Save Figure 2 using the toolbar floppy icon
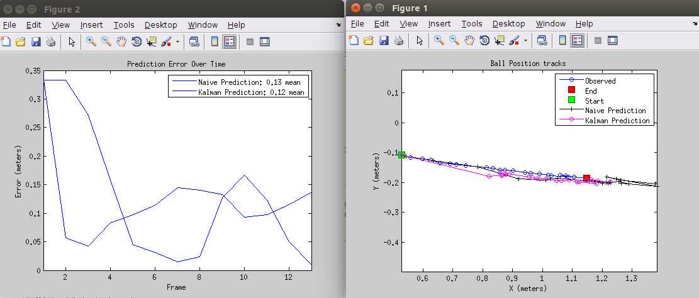699x298 pixels. tap(36, 42)
